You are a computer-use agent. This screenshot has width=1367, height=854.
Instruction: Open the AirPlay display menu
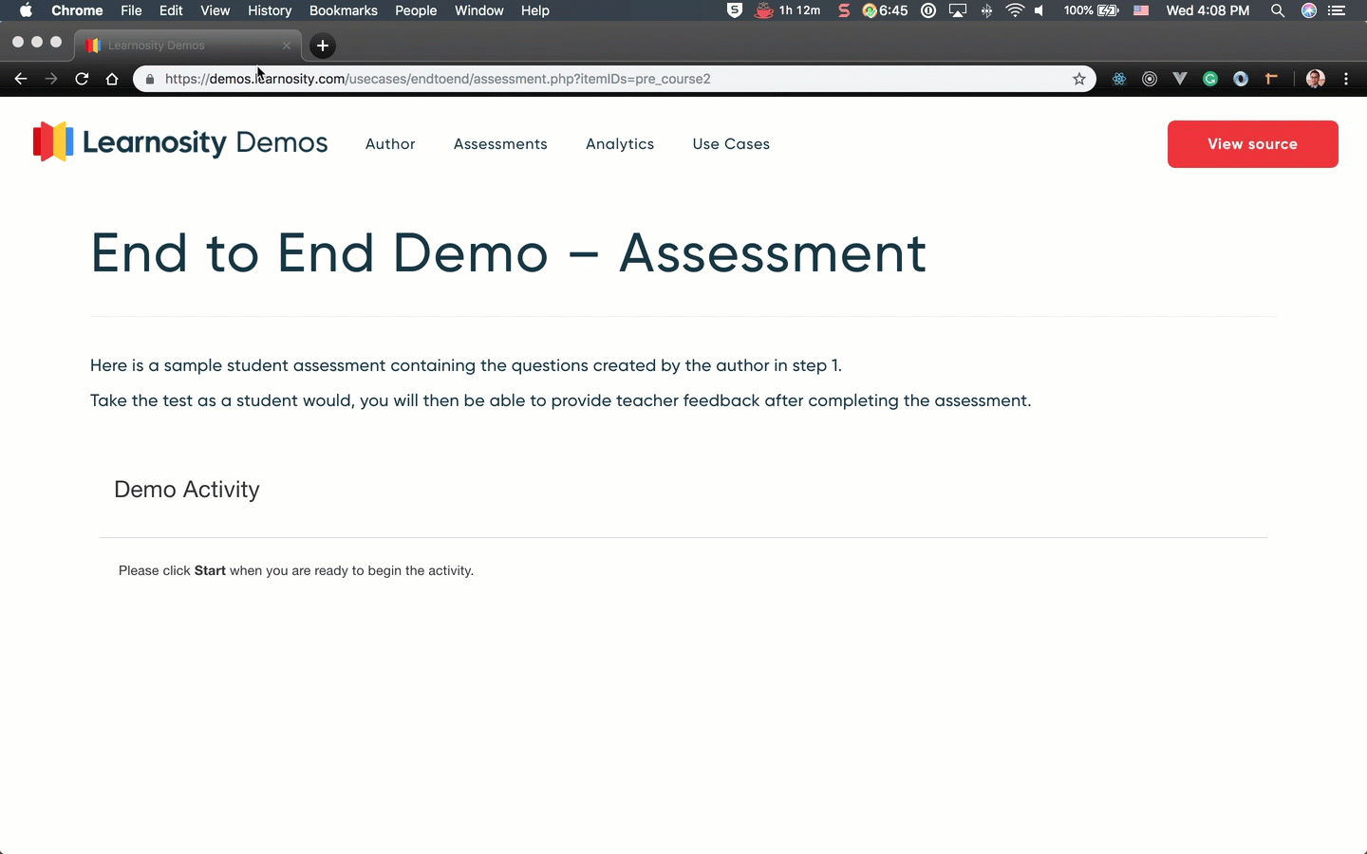(958, 10)
